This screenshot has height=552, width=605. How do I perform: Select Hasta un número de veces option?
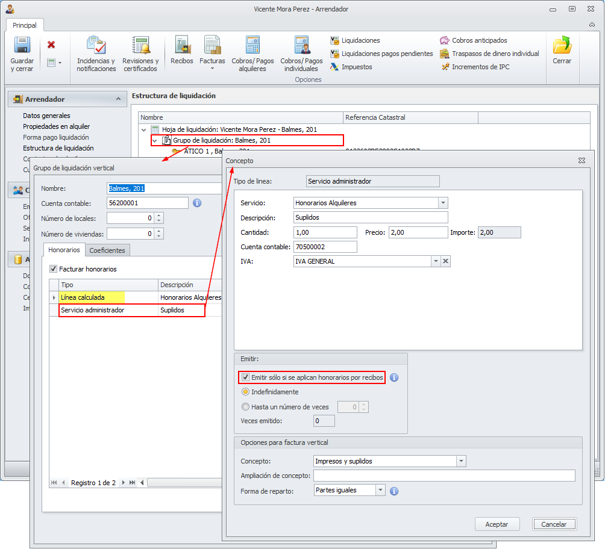tap(245, 407)
